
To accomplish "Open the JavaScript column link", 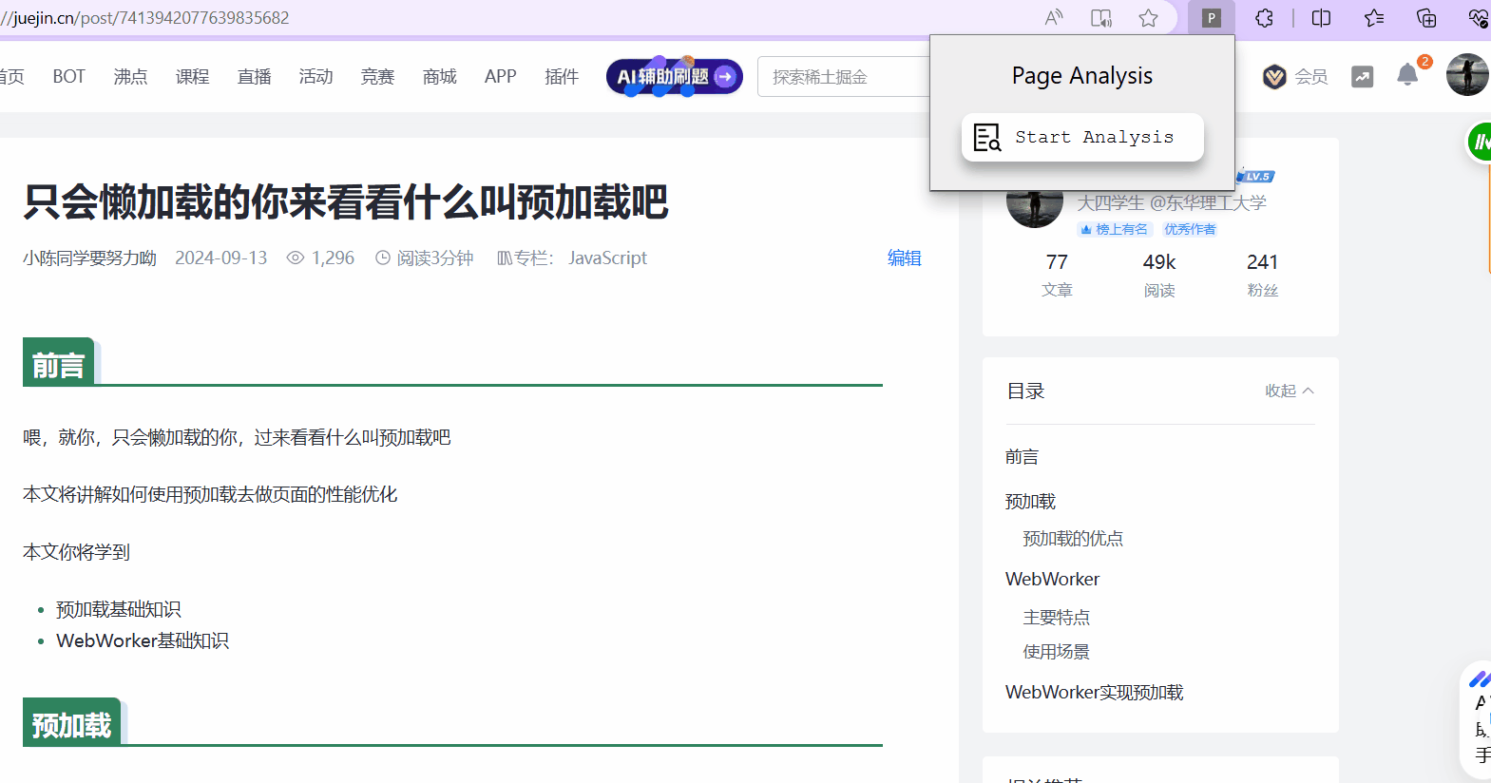I will pyautogui.click(x=607, y=258).
